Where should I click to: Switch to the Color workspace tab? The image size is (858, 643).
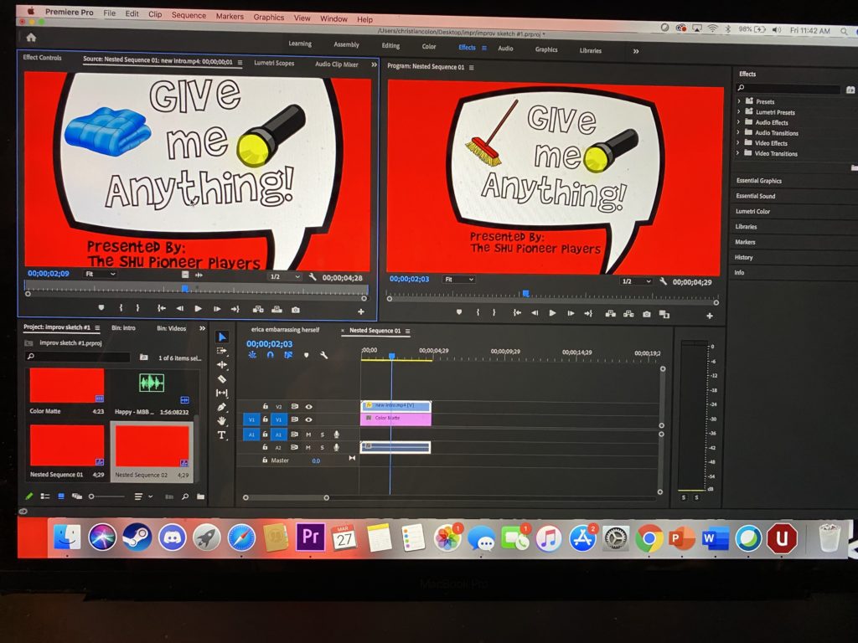[429, 47]
